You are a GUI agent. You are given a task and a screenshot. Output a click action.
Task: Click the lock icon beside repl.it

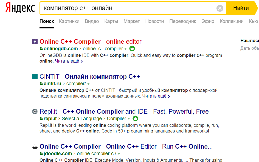pyautogui.click(x=41, y=119)
